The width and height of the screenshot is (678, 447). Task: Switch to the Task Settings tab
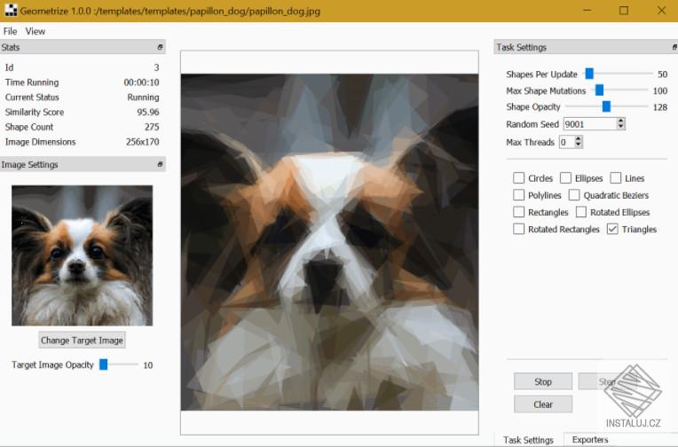pos(528,440)
